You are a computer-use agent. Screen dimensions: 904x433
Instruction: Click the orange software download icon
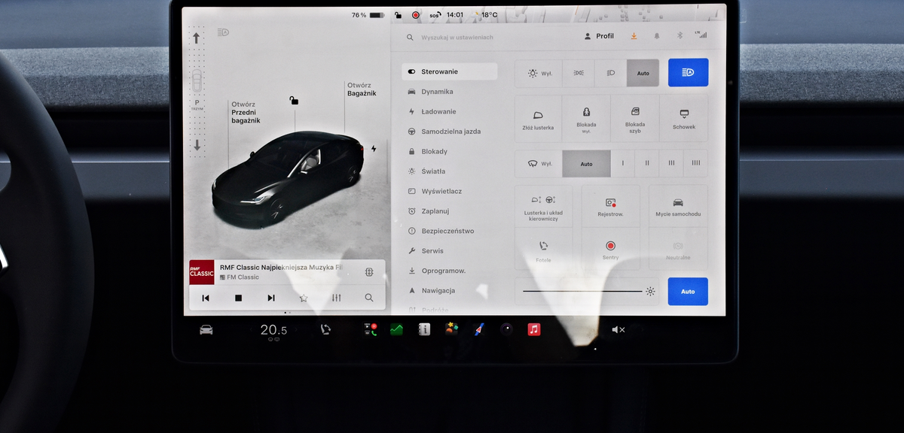pyautogui.click(x=634, y=36)
